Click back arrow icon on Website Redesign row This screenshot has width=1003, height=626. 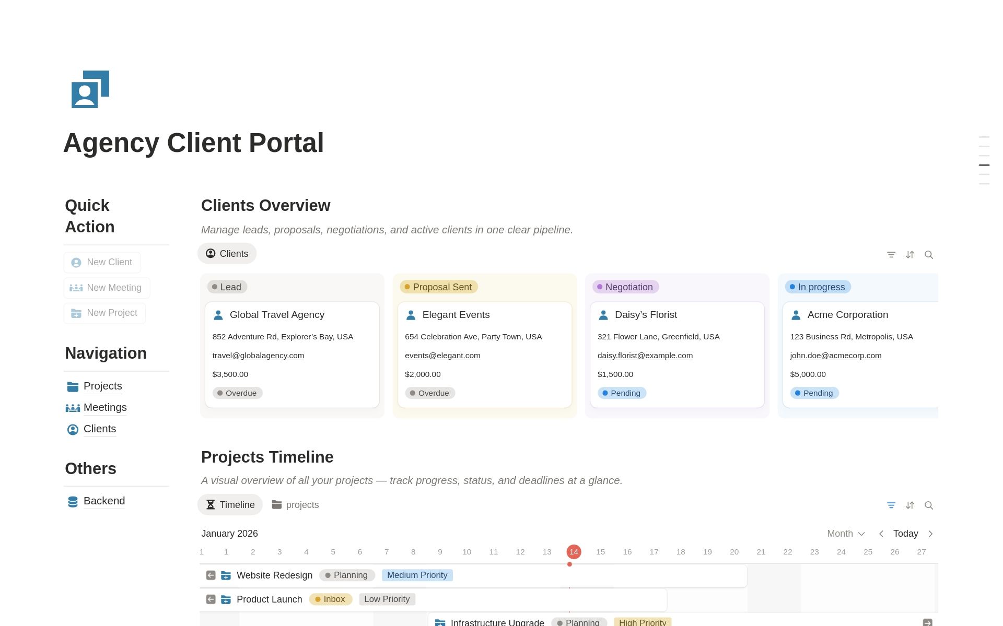pos(211,575)
